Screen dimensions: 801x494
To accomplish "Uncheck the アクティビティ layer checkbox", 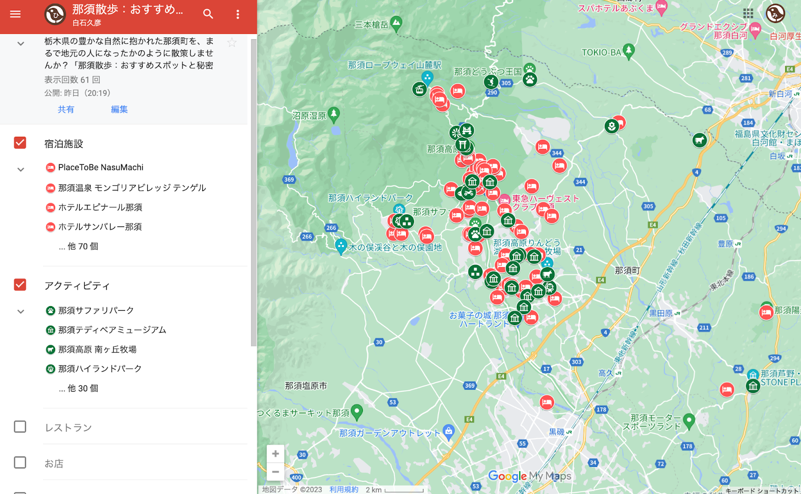I will pos(20,285).
